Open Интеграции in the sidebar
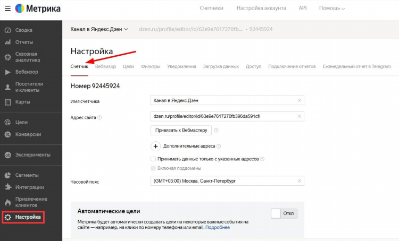 (29, 187)
